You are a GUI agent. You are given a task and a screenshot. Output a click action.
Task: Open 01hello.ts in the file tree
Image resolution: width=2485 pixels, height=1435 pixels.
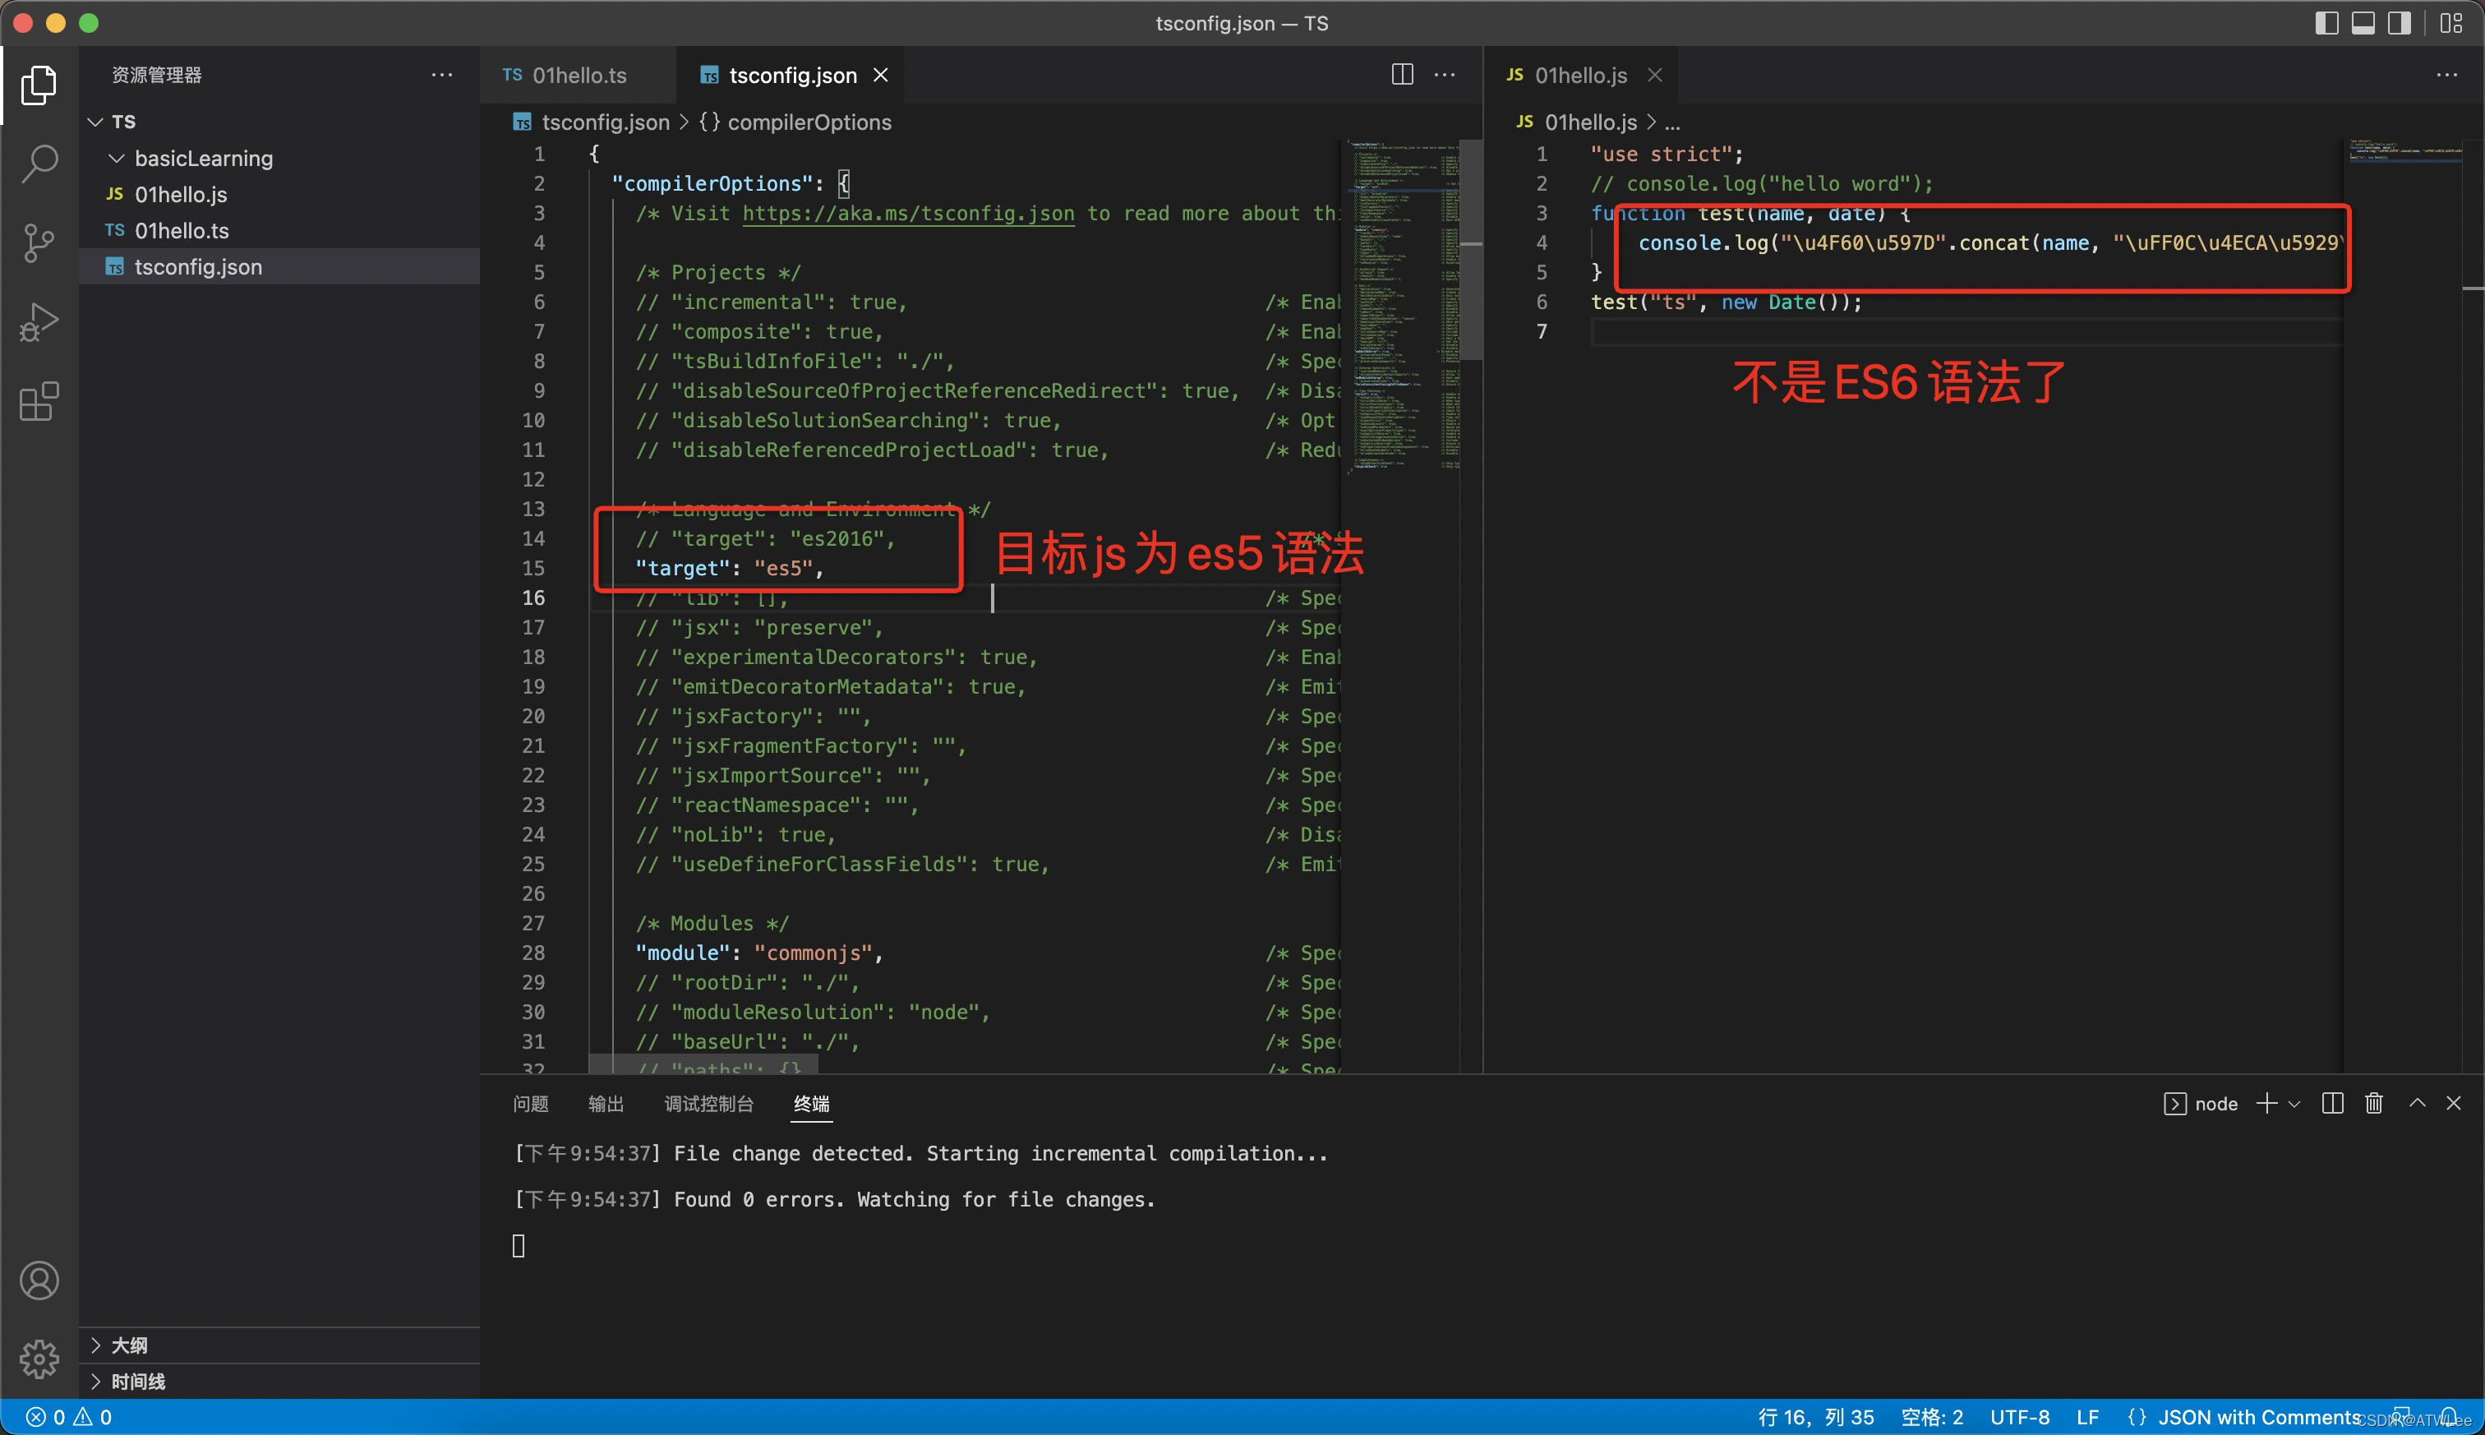(279, 231)
